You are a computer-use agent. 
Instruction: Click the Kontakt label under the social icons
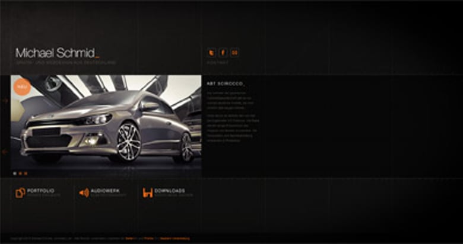(217, 62)
